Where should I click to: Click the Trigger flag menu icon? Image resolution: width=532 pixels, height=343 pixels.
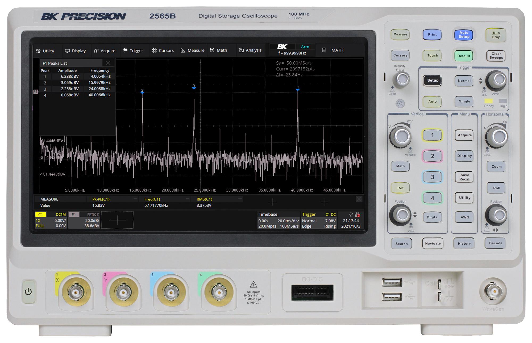click(x=125, y=50)
